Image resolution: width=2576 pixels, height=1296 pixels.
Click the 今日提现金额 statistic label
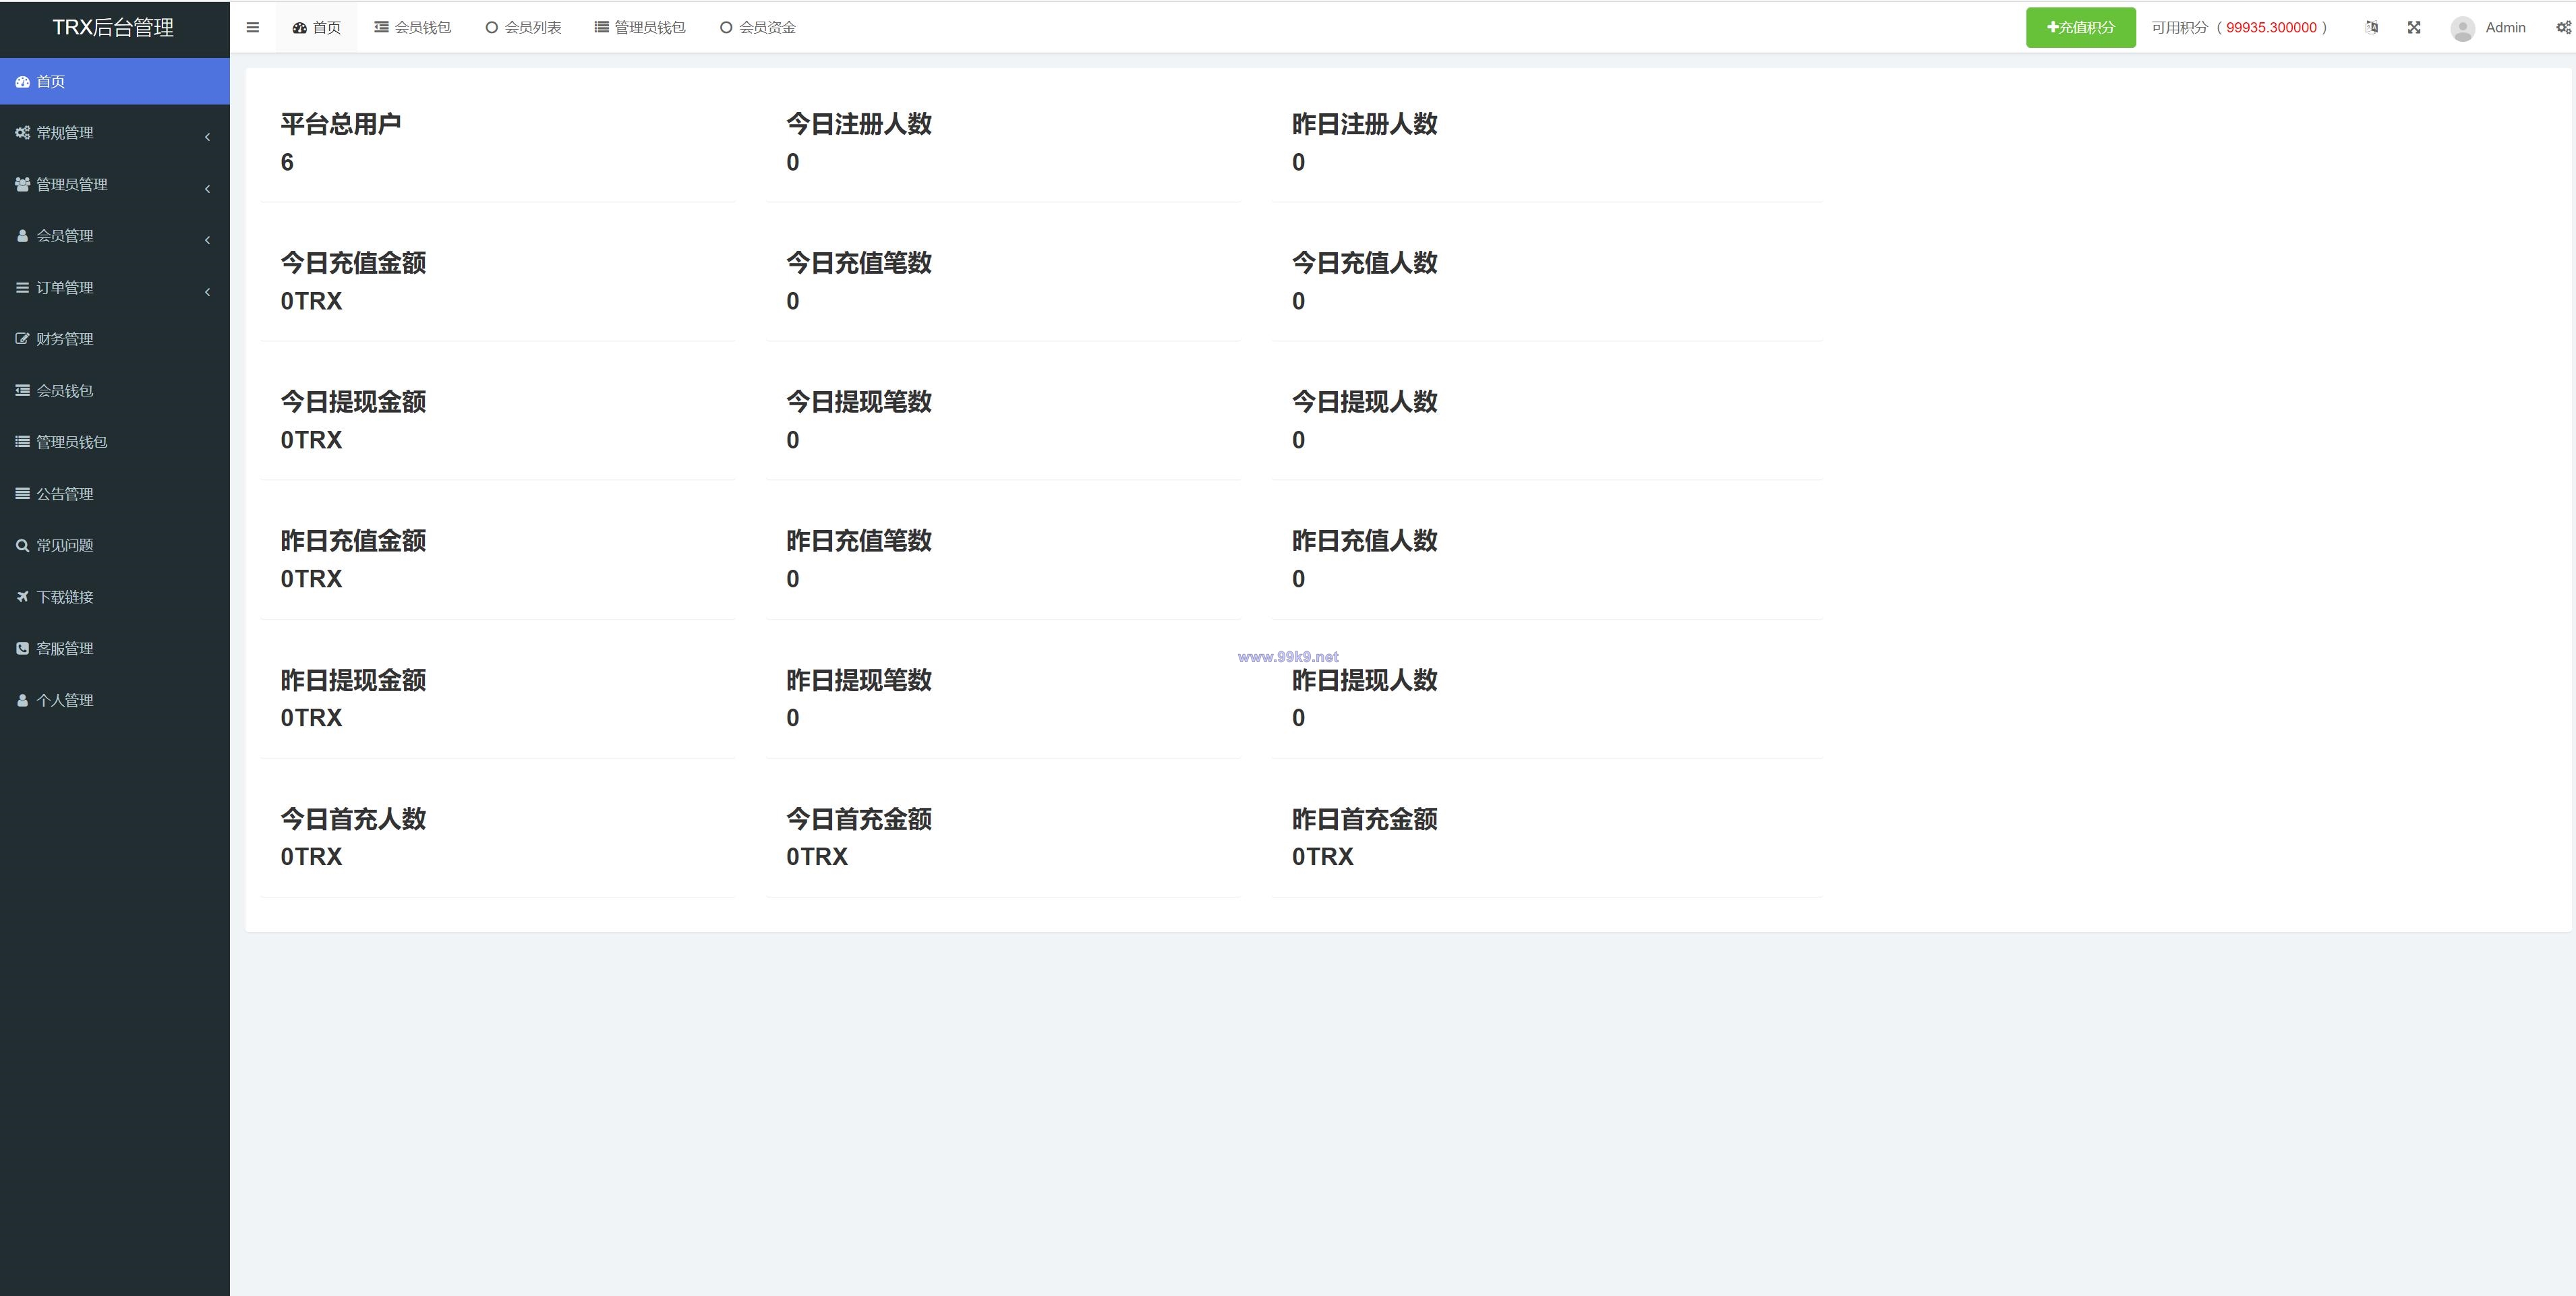coord(353,402)
